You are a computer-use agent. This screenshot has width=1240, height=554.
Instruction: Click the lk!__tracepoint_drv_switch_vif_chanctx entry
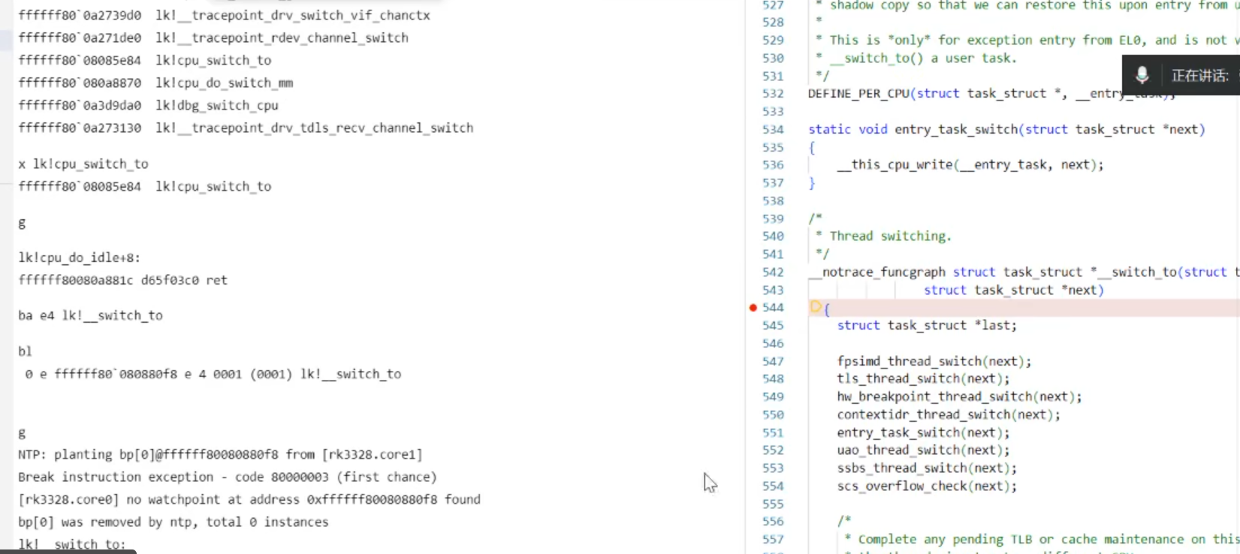(x=224, y=16)
